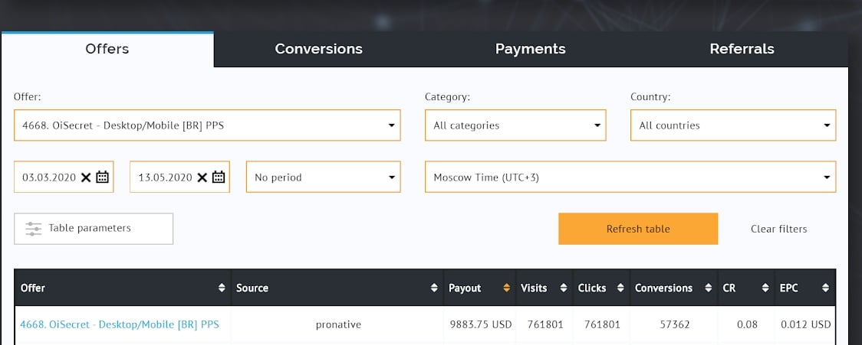
Task: Sort table by Conversions column arrows
Action: click(707, 288)
